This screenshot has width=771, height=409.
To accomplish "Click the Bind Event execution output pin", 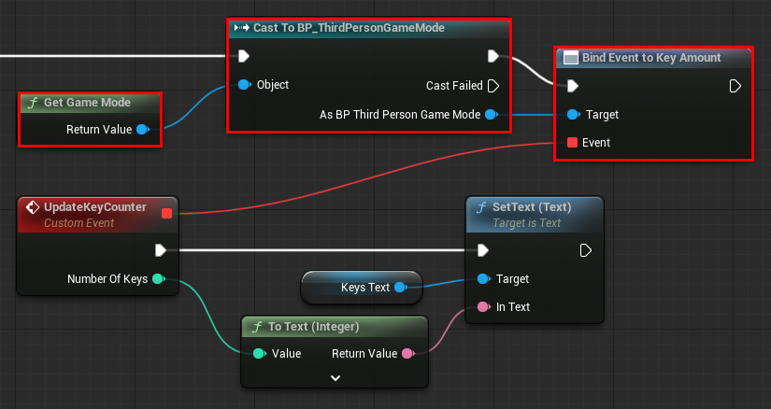I will click(x=735, y=86).
